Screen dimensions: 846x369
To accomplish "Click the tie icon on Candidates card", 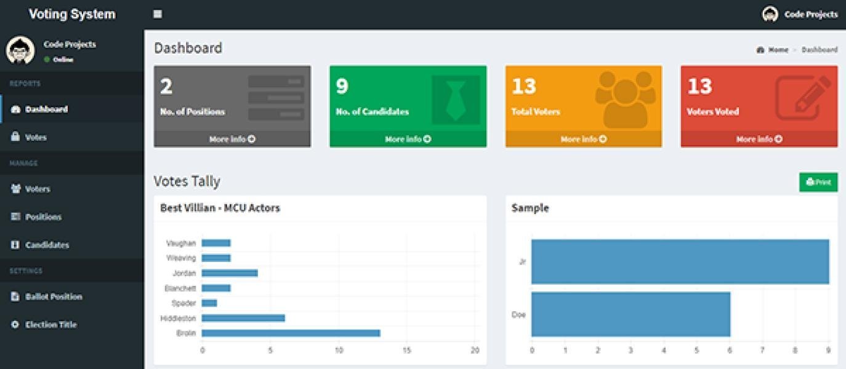I will pyautogui.click(x=456, y=100).
